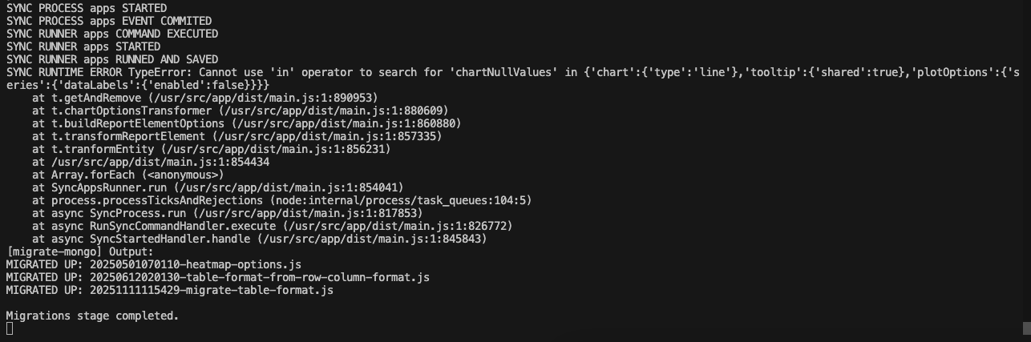Click the node:internal/process/task_queues reference
Screen dimensions: 1031x342
tap(401, 200)
